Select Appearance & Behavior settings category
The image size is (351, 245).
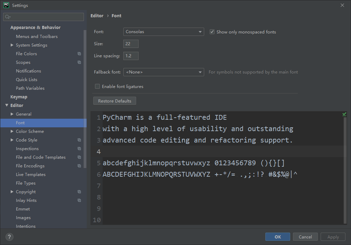pos(35,28)
